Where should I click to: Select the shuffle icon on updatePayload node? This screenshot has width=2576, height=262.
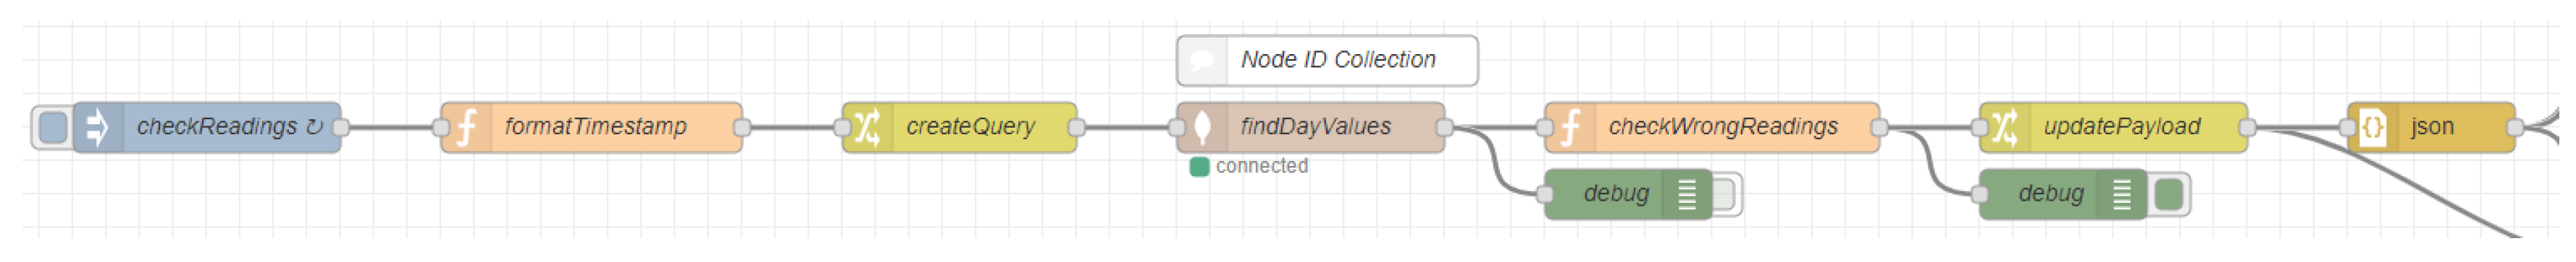(2005, 128)
